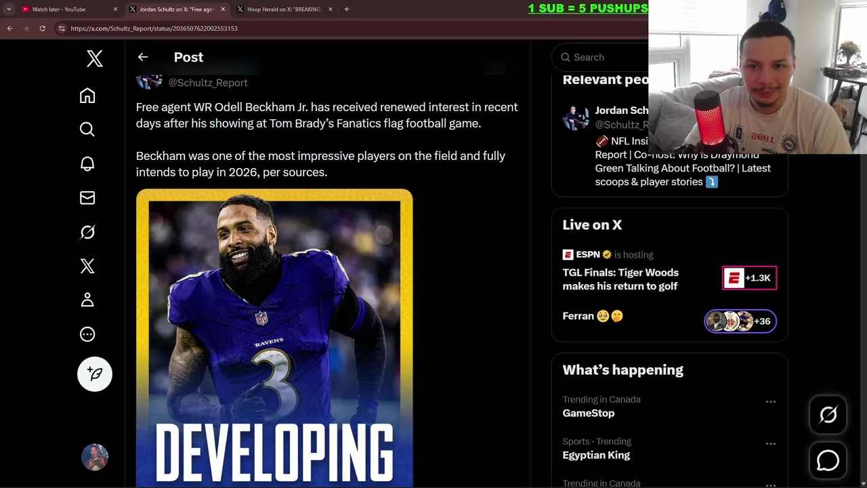Open floating Grok button at right
Viewport: 867px width, 488px height.
tap(828, 415)
